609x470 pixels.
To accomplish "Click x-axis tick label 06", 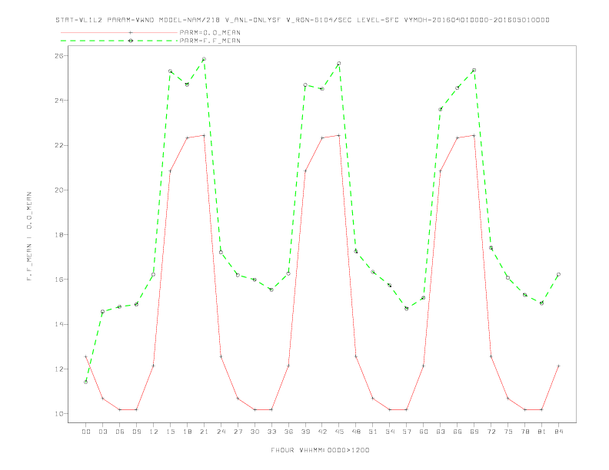I will (120, 432).
